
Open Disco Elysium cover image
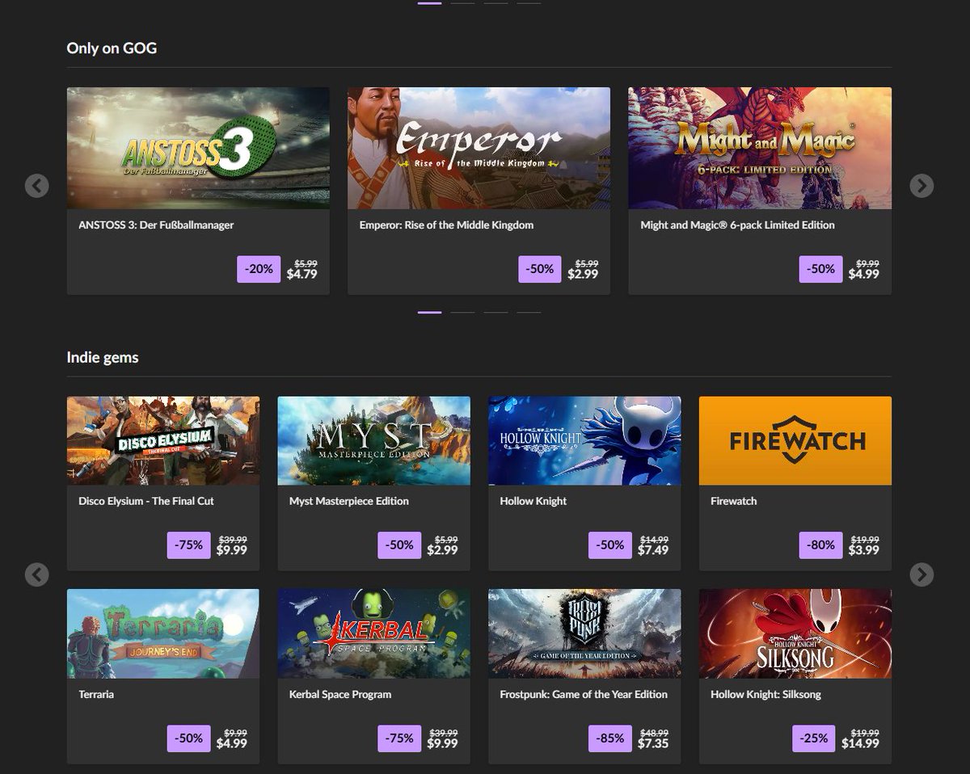(x=163, y=440)
